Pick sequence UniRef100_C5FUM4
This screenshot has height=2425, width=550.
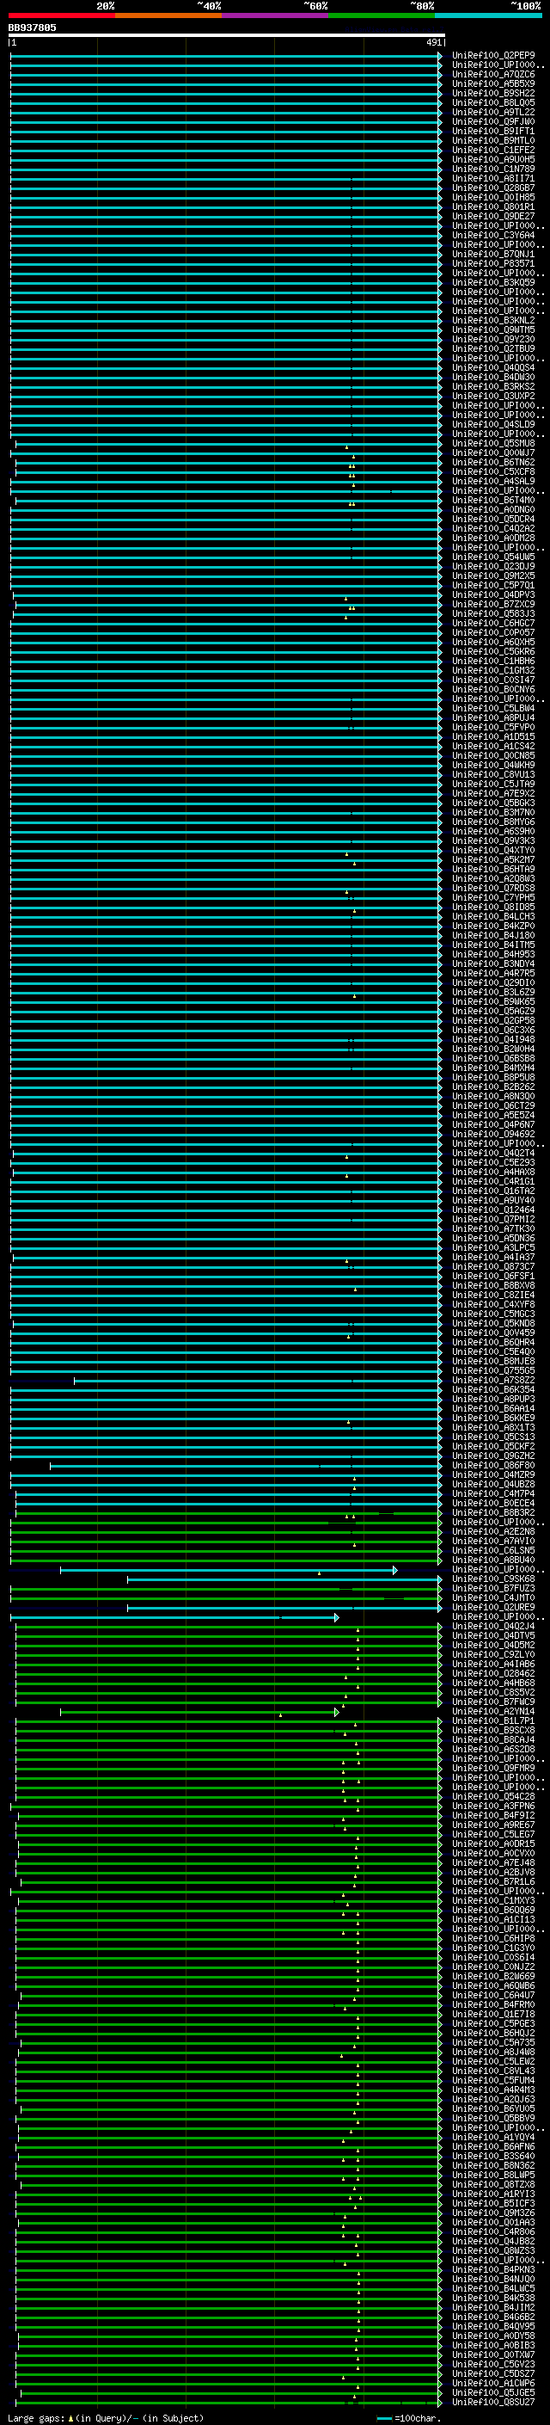(x=492, y=2080)
